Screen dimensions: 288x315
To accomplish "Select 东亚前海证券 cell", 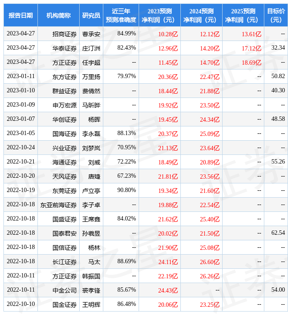I will coord(59,205).
